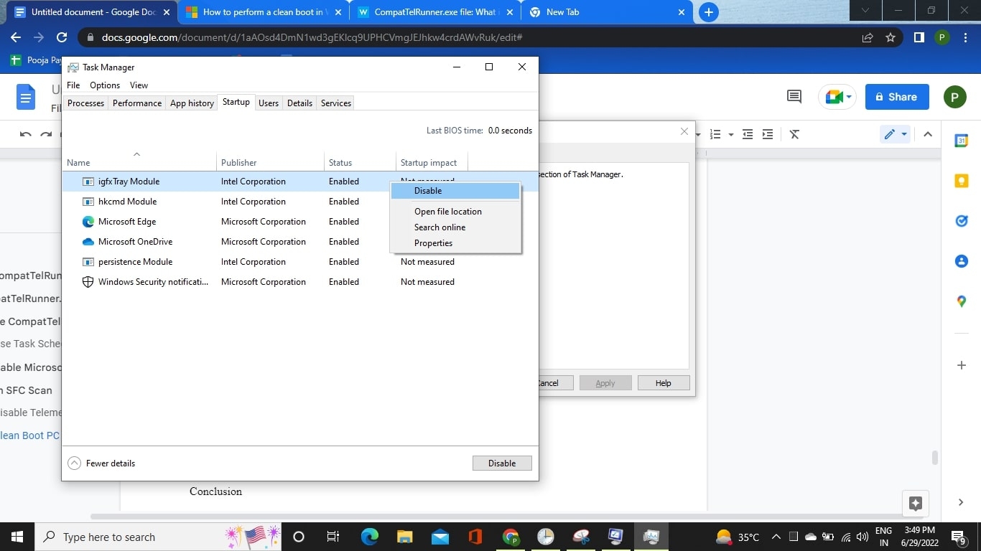
Task: Open Google Calendar in the side panel
Action: pos(962,141)
